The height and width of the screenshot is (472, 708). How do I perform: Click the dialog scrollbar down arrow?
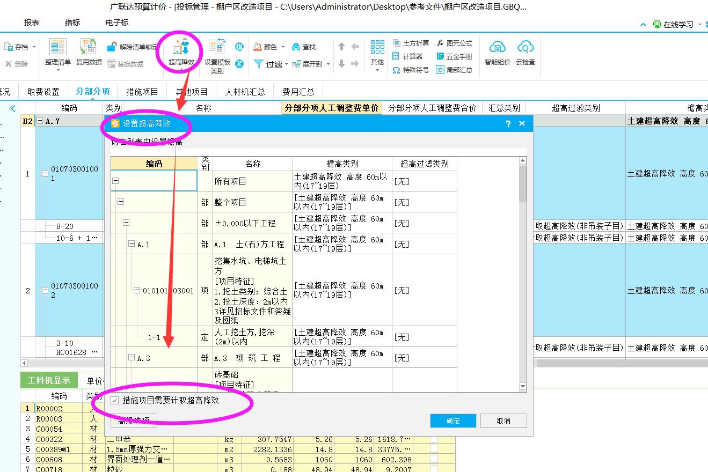(x=523, y=386)
